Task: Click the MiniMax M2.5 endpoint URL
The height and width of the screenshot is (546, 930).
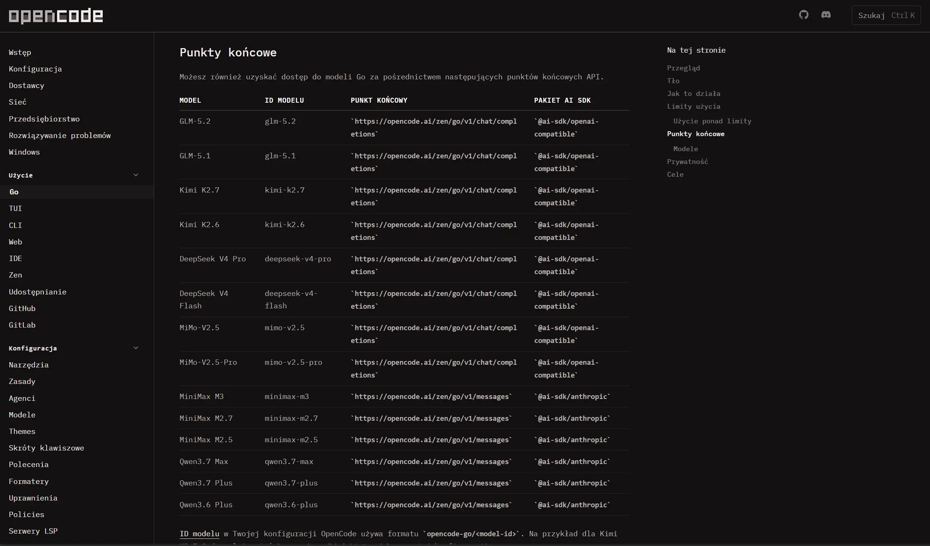Action: [x=432, y=440]
